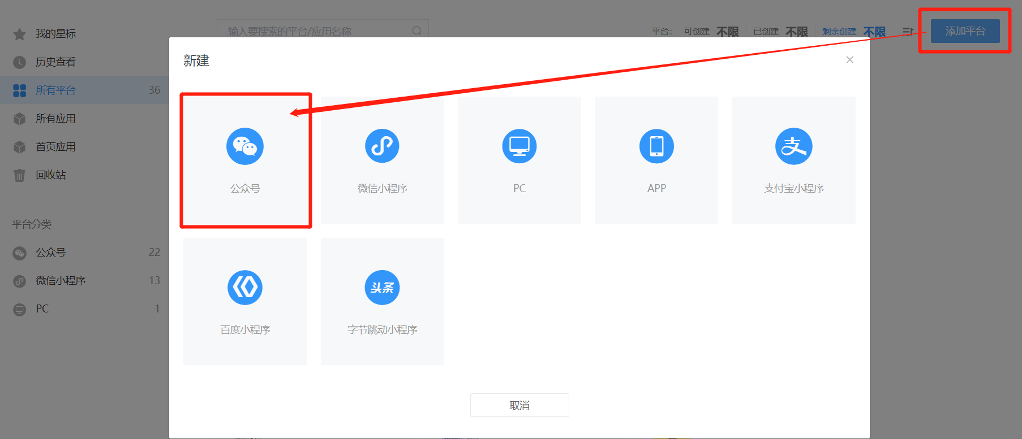The height and width of the screenshot is (439, 1022).
Task: Click the clock icon beside 历史查看
Action: point(19,62)
